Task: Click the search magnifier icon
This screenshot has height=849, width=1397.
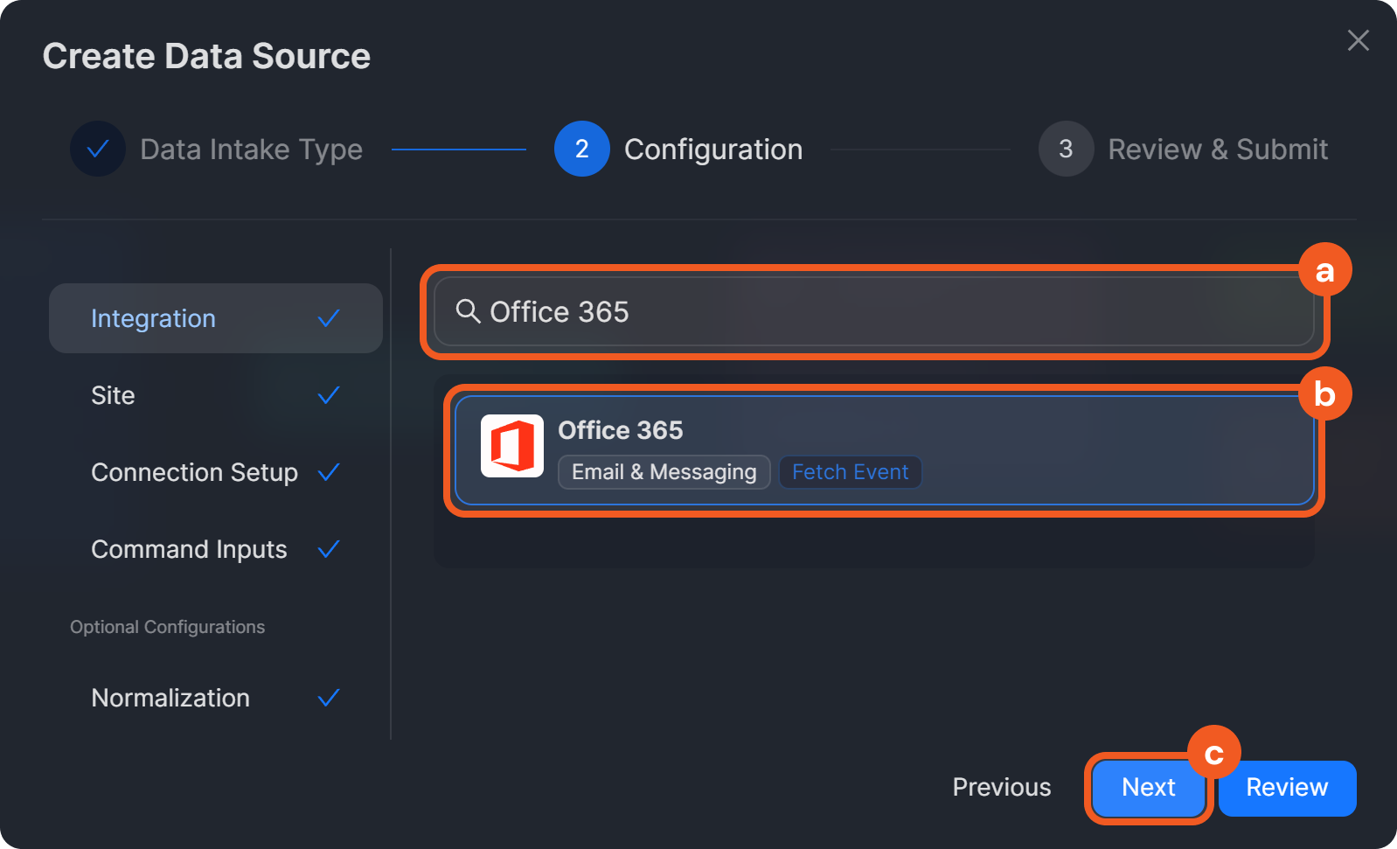Action: [468, 311]
